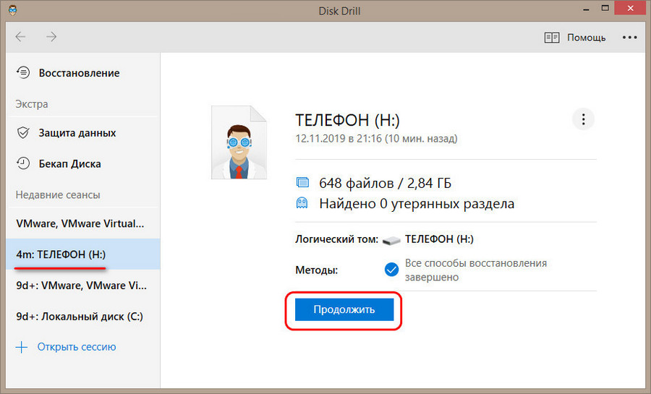Open Защита данных section

(x=77, y=133)
